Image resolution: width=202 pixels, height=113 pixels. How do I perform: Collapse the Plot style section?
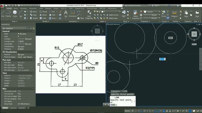pyautogui.click(x=33, y=60)
